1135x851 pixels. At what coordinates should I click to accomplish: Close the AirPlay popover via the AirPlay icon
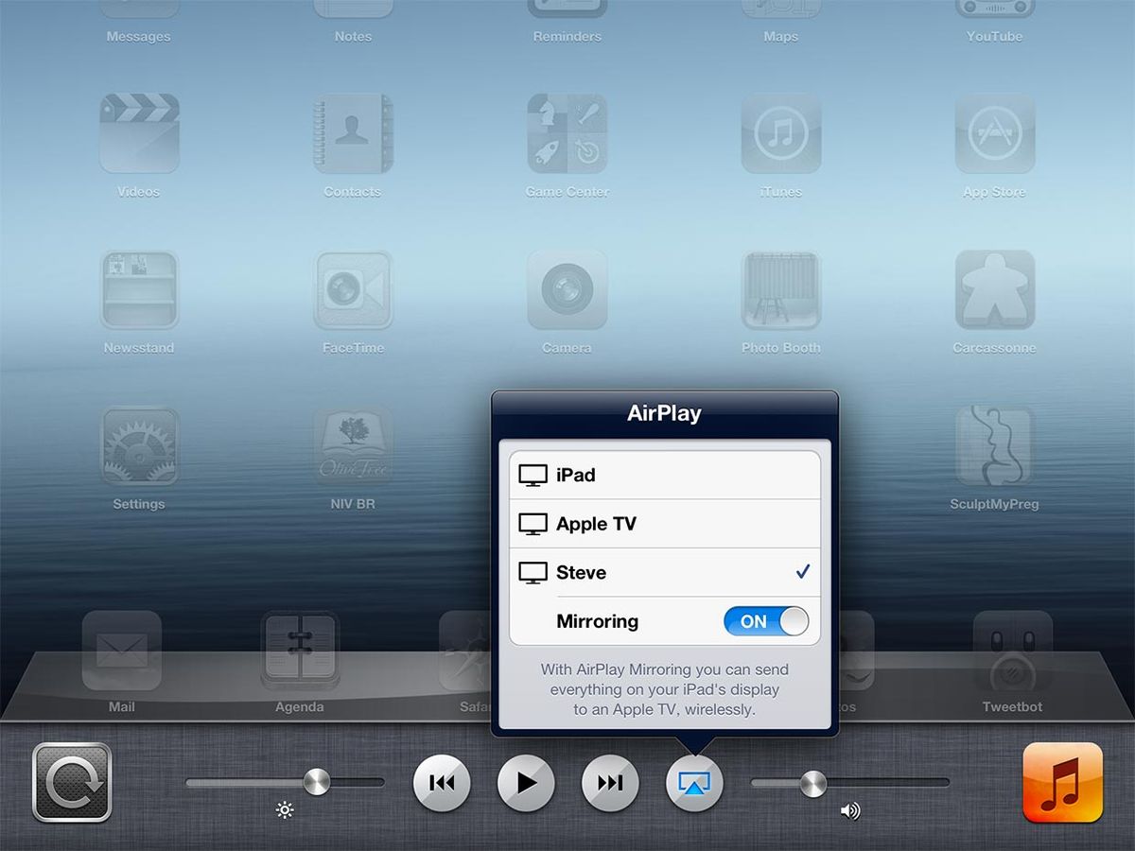(694, 782)
